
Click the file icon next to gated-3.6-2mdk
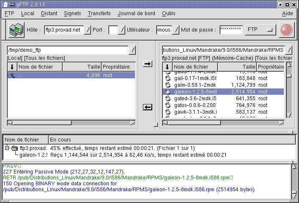coord(168,99)
